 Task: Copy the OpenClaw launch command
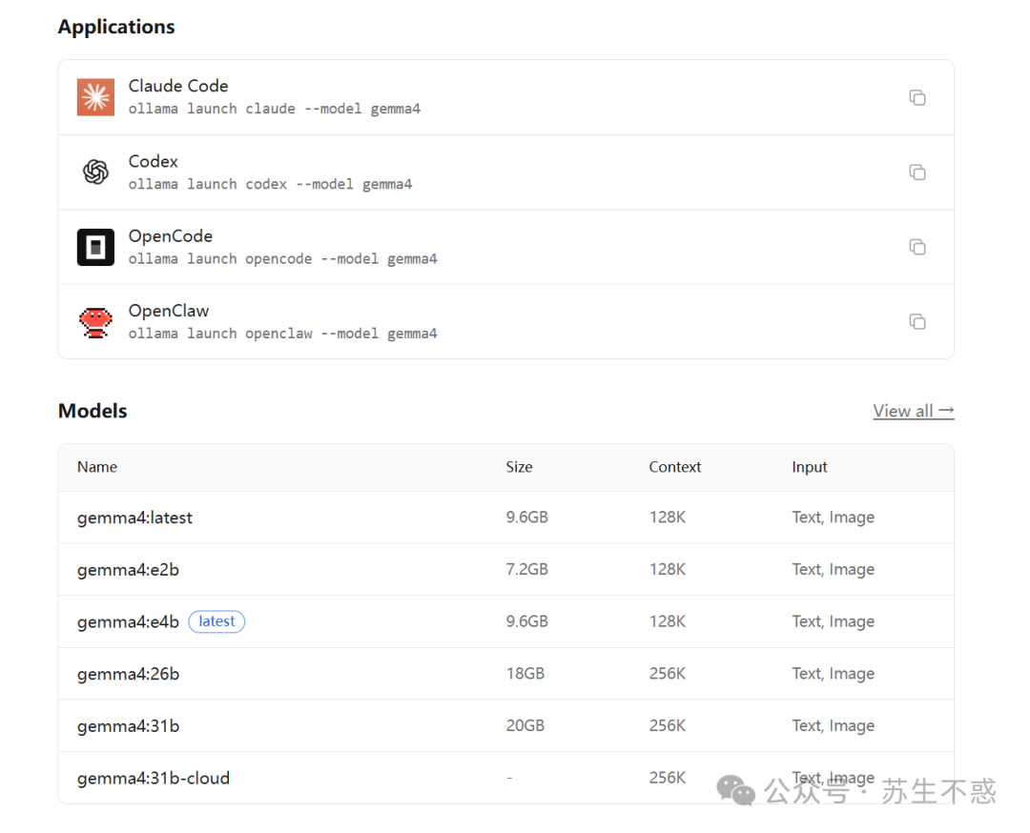tap(917, 321)
